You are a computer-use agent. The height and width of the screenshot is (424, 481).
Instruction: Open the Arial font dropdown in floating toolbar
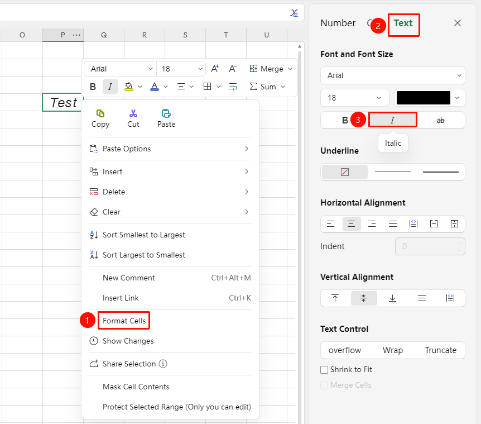pyautogui.click(x=120, y=69)
